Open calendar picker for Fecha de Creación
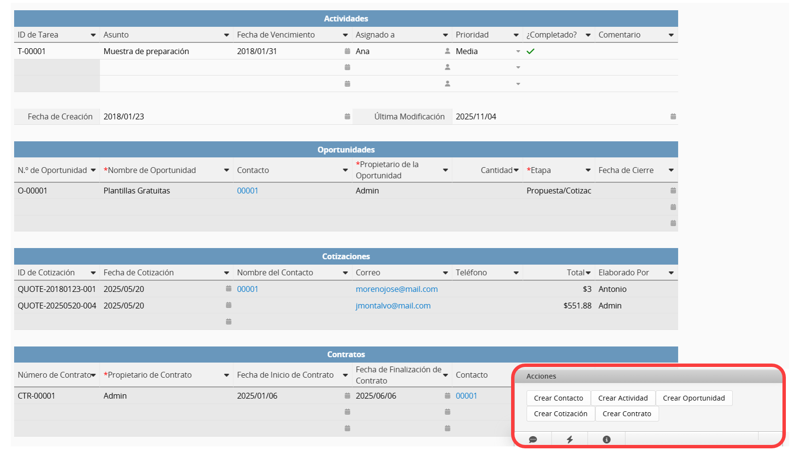Image resolution: width=800 pixels, height=461 pixels. (x=347, y=116)
